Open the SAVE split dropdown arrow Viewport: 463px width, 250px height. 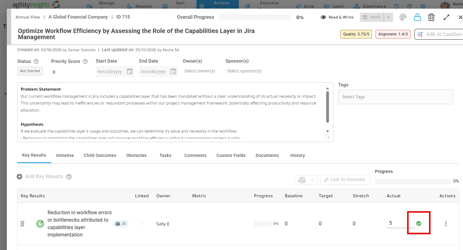point(389,17)
